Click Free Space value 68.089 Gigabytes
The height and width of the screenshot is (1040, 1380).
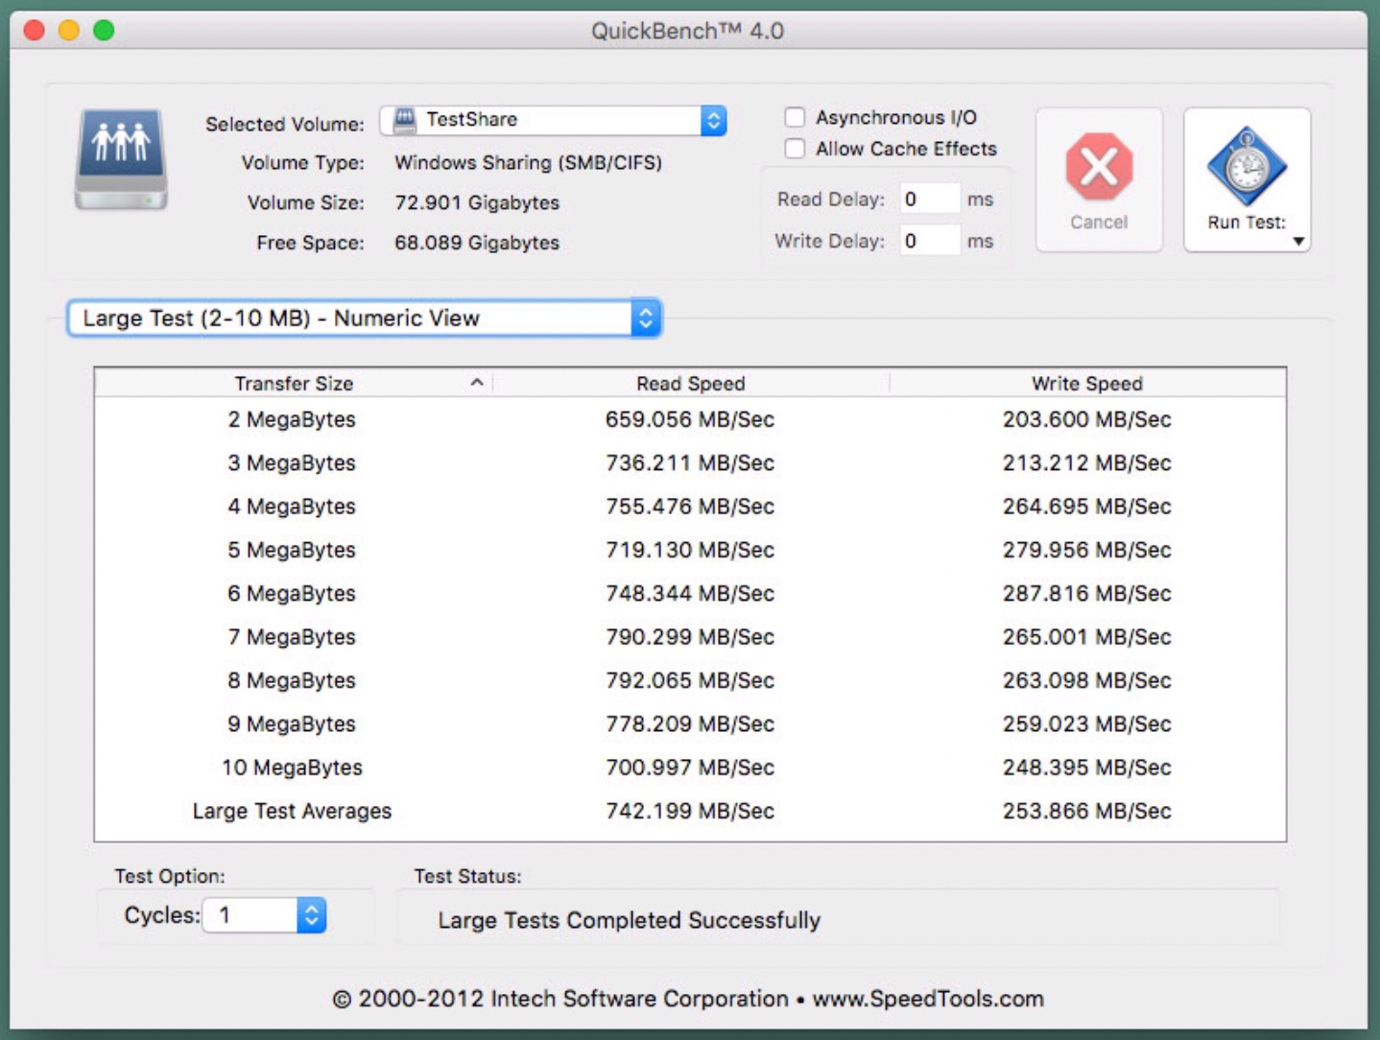477,243
